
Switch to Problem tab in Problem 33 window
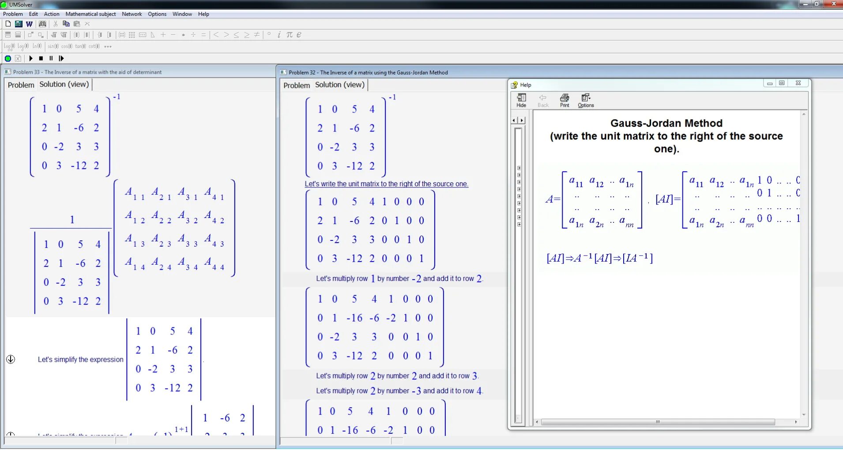coord(21,85)
